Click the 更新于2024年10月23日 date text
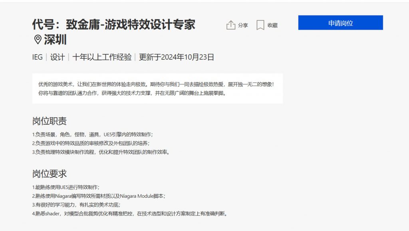The width and height of the screenshot is (409, 231). tap(176, 57)
